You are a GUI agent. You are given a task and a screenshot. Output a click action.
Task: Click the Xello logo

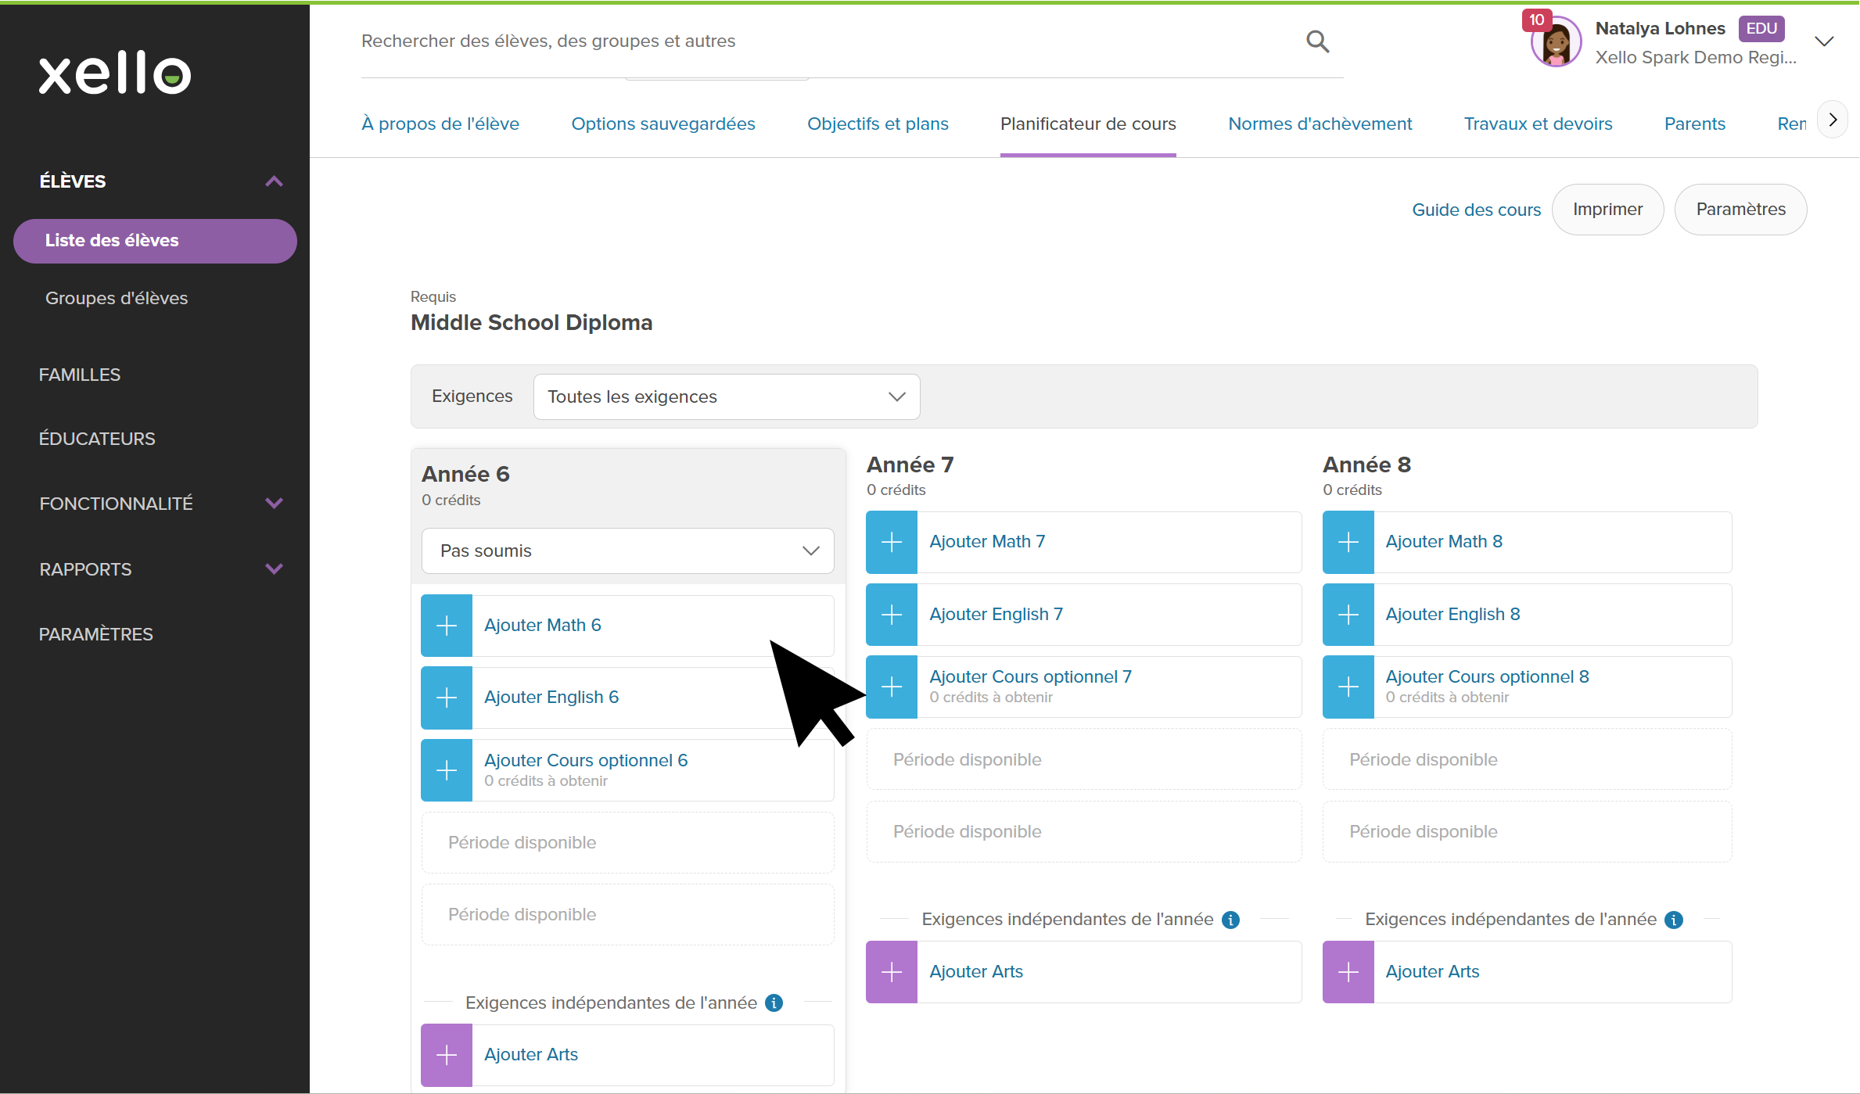click(x=116, y=74)
